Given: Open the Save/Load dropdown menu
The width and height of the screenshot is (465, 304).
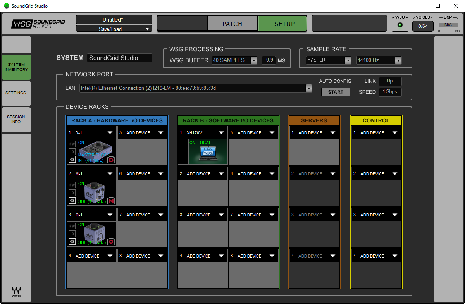Looking at the screenshot, I should (x=114, y=29).
